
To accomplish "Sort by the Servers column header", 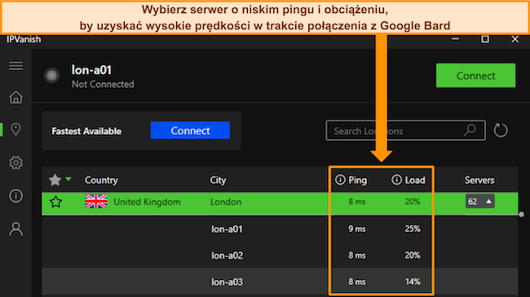I will tap(479, 180).
